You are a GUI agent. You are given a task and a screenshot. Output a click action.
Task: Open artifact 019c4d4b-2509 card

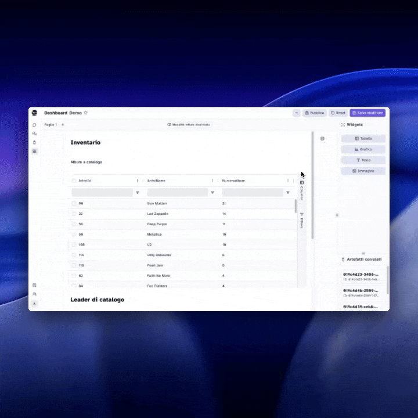coord(362,293)
